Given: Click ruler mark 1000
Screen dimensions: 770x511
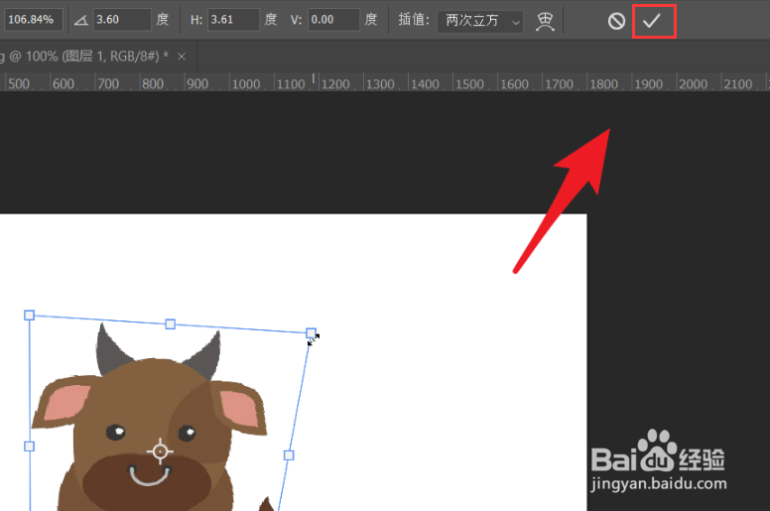Looking at the screenshot, I should 245,84.
